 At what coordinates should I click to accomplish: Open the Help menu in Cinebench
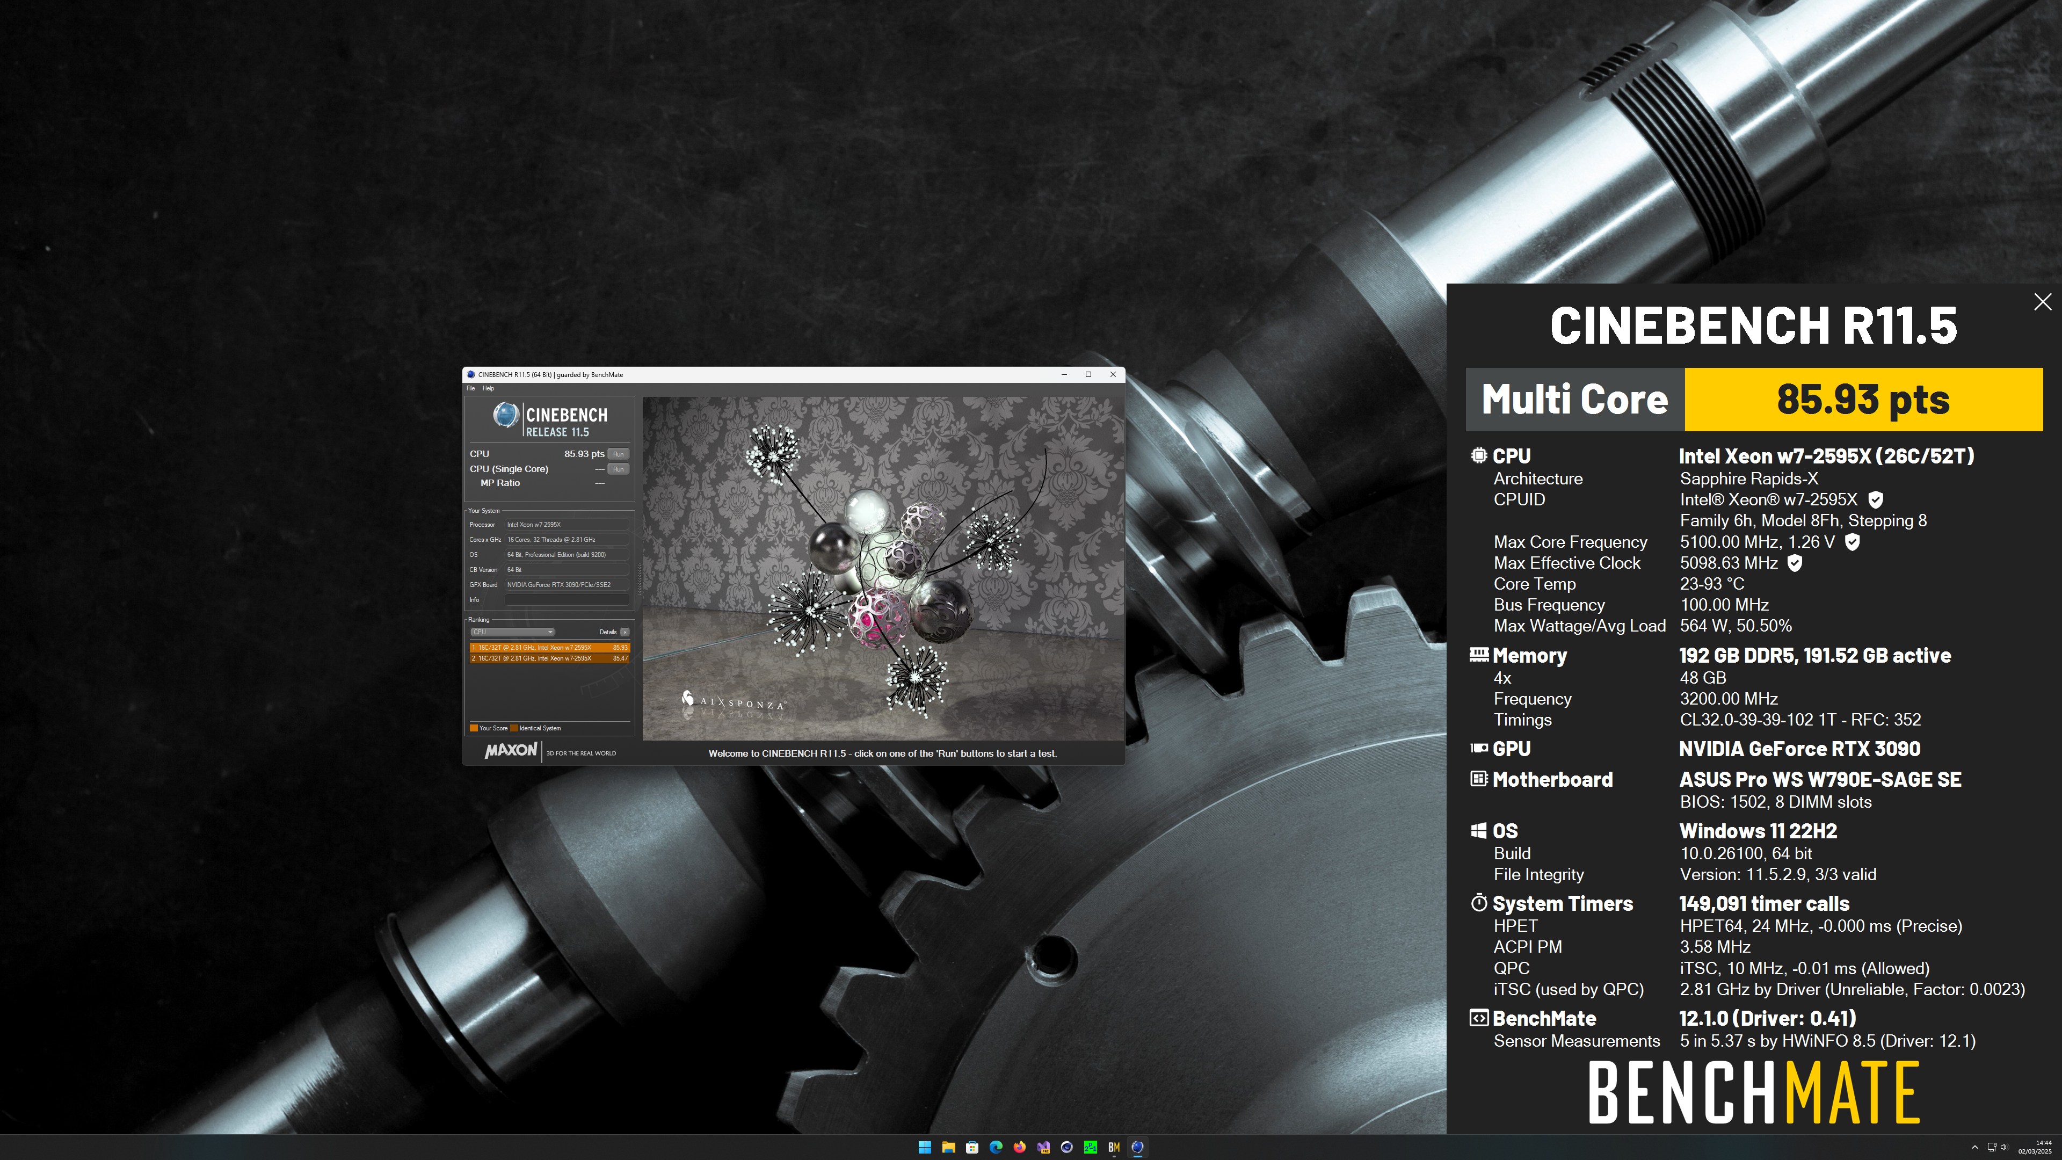(488, 388)
